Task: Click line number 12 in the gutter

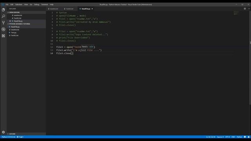Action: pos(51,47)
